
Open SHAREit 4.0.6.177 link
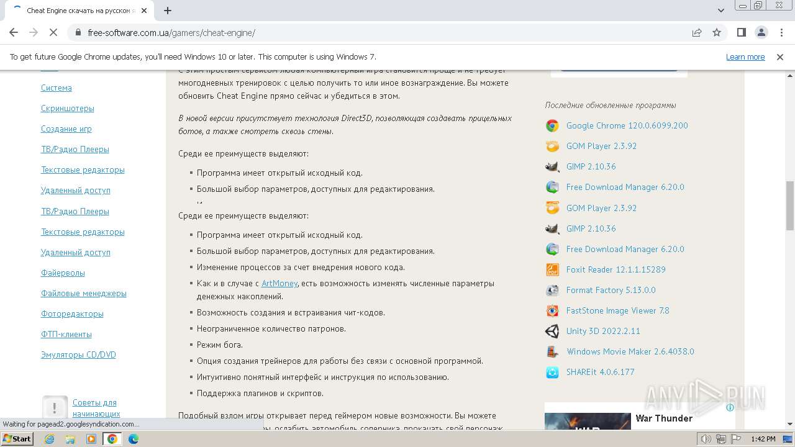(x=601, y=372)
